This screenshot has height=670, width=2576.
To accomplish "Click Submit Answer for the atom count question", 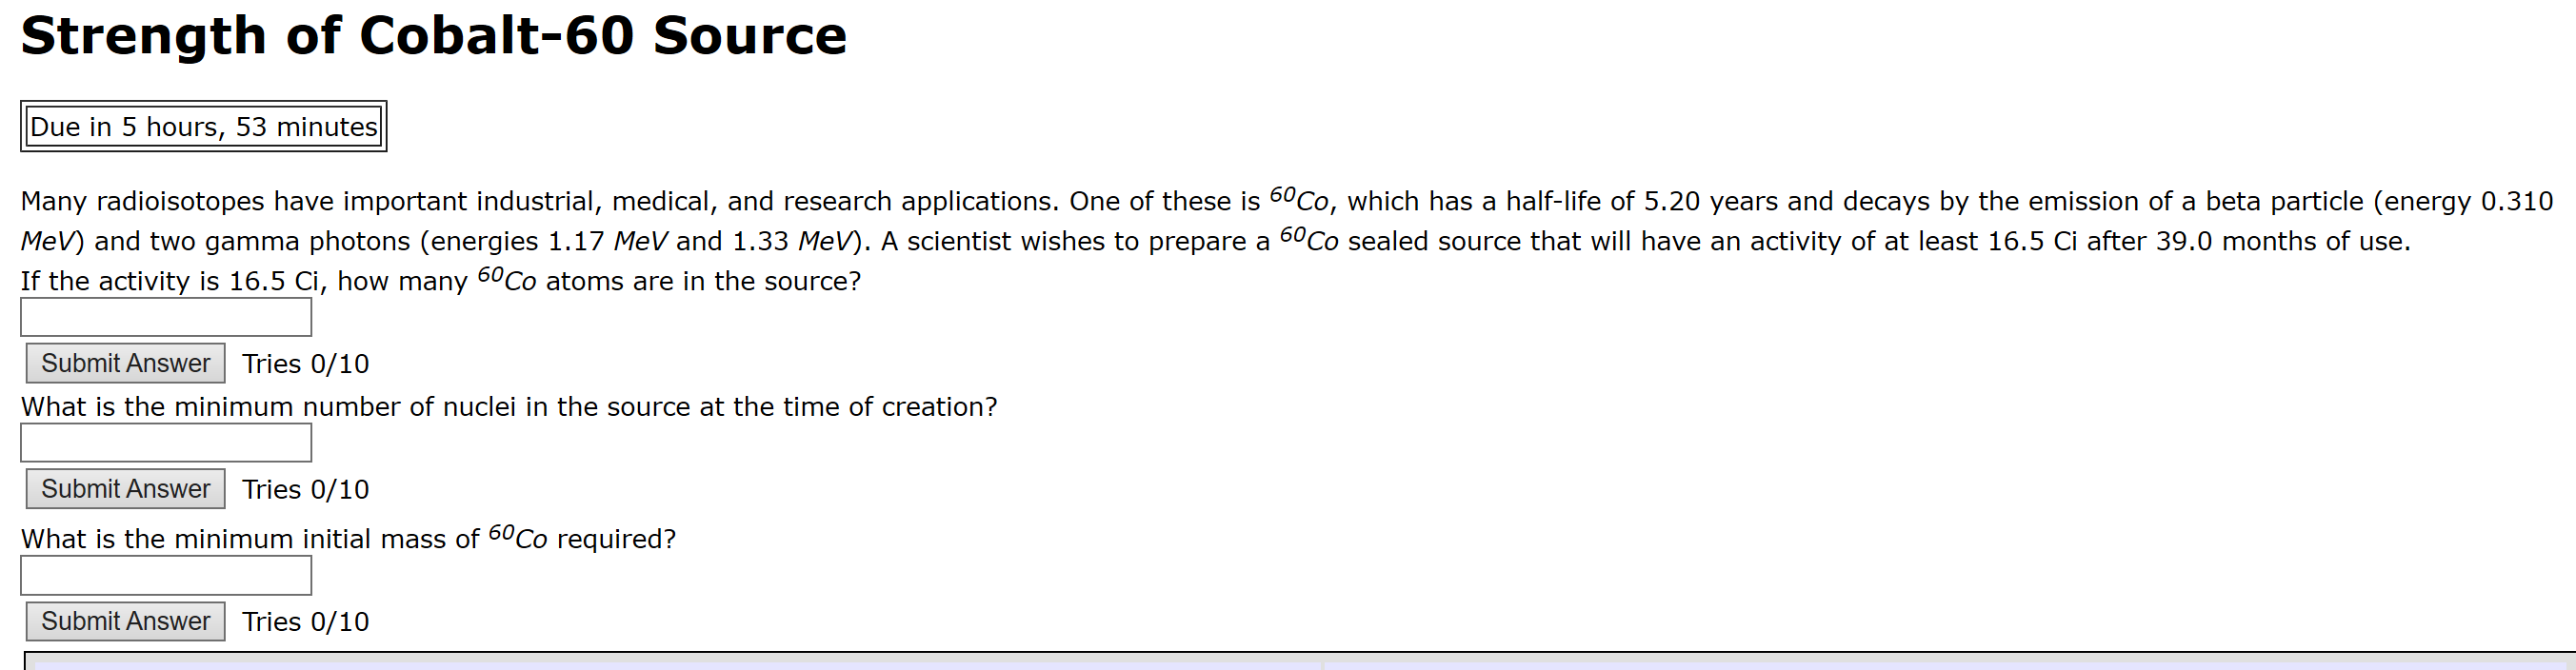I will pos(123,363).
